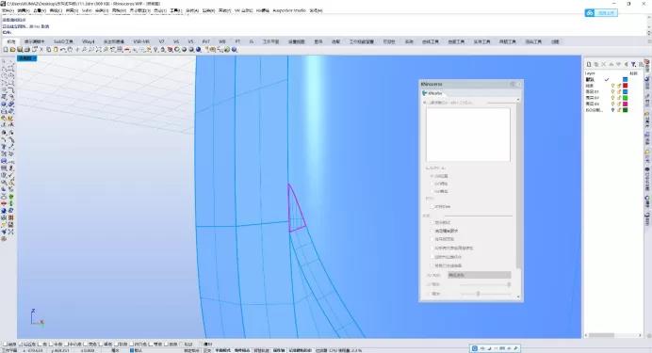Click the lock icon of the magenta layer

619,104
